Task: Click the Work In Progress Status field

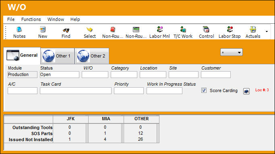Action: pos(164,91)
